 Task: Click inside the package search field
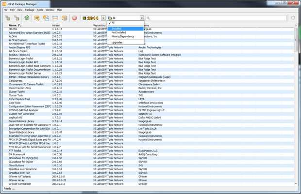coord(216,18)
